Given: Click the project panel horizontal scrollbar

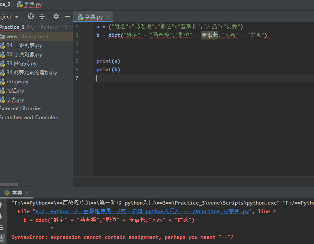Looking at the screenshot, I should [x=9, y=184].
